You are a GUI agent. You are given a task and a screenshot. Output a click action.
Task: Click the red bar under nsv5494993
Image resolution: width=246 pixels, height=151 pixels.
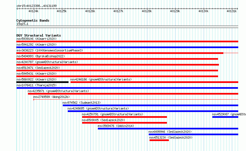click(x=117, y=59)
